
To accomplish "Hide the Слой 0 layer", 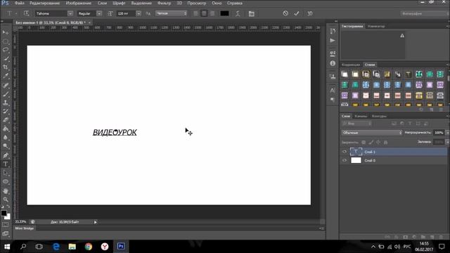I will click(x=345, y=160).
